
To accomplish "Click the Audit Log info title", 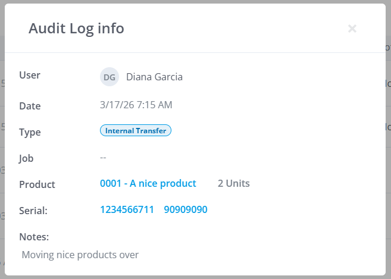I will 76,29.
